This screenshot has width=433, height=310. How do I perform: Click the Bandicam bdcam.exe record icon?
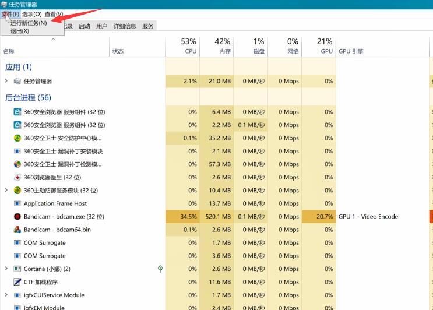pyautogui.click(x=17, y=216)
